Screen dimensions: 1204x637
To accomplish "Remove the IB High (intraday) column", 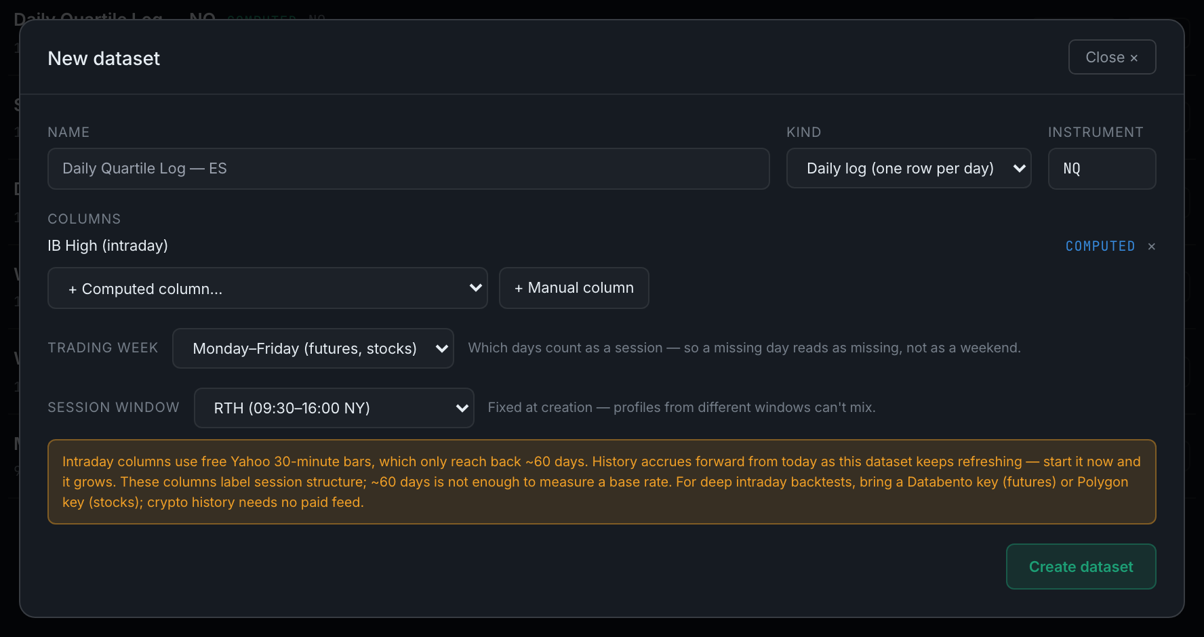I will (1151, 247).
